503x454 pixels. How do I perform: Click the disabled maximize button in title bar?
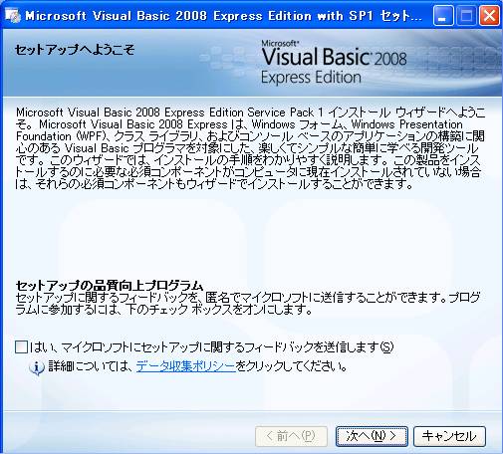click(x=466, y=16)
